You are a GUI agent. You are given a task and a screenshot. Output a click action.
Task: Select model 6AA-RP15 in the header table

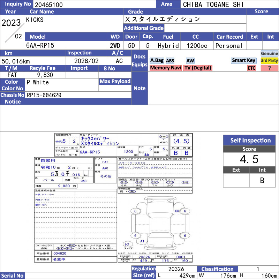coord(40,45)
